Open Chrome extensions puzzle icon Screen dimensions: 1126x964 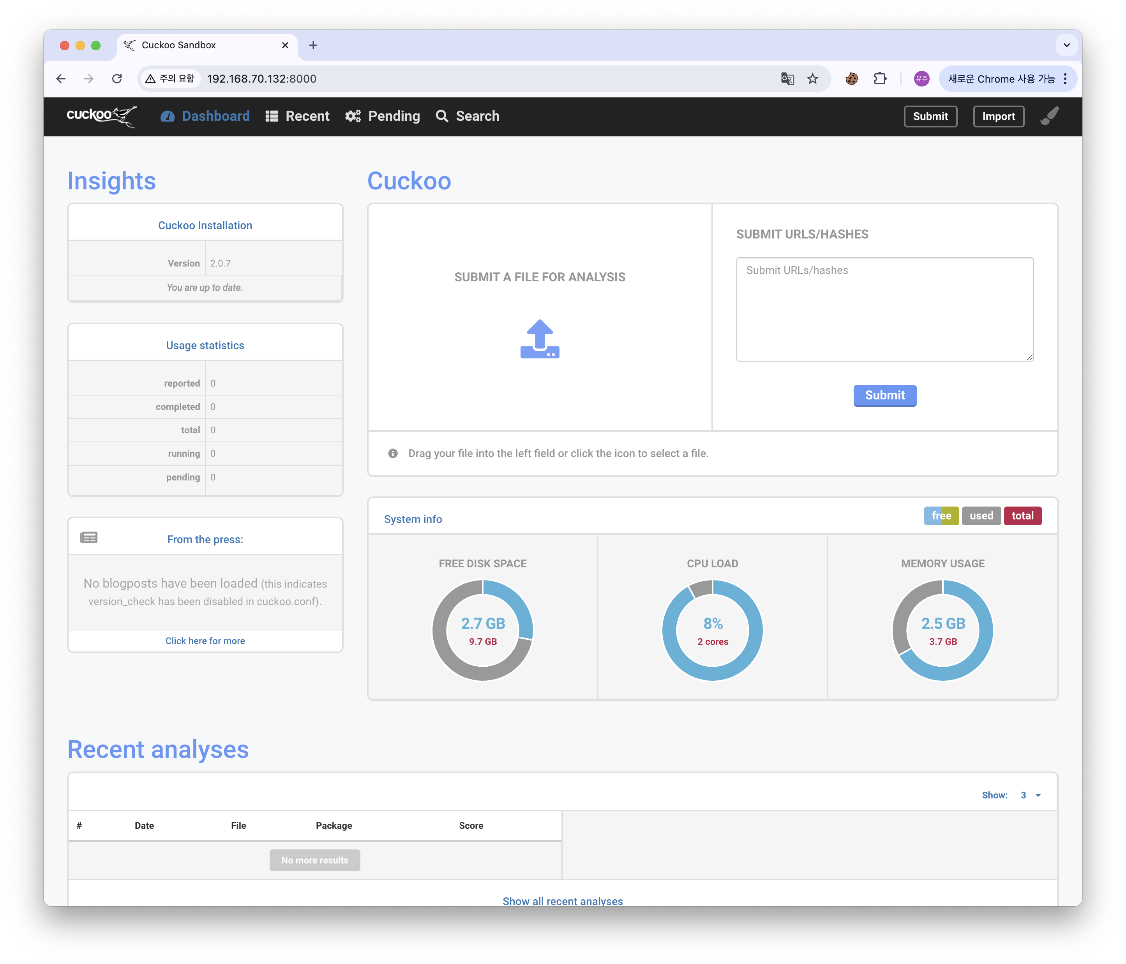coord(880,79)
